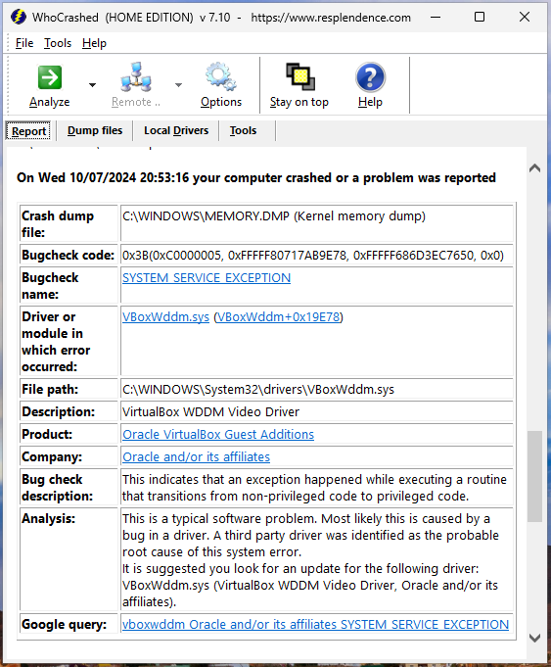Screen dimensions: 551x667
Task: Click the 'Analysis:' label cell
Action: click(69, 560)
